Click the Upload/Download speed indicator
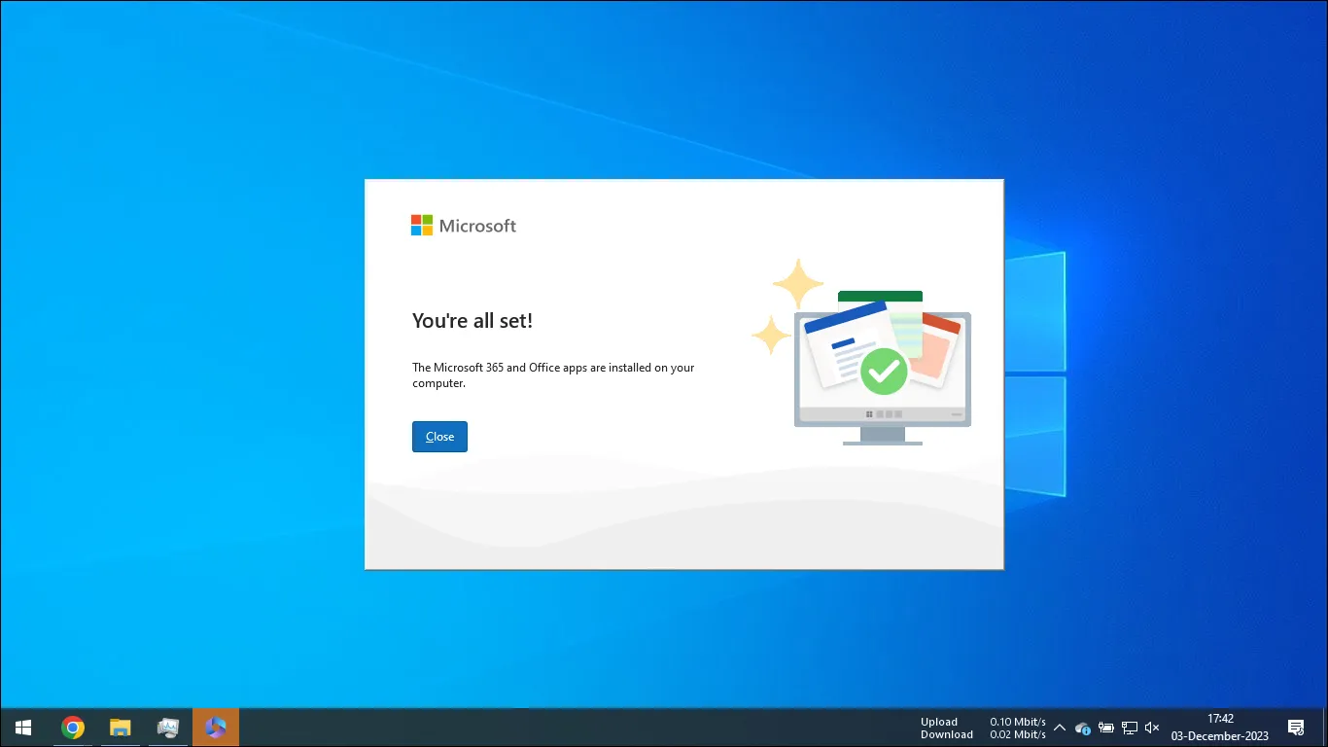Screen dimensions: 1328x747 click(x=982, y=727)
